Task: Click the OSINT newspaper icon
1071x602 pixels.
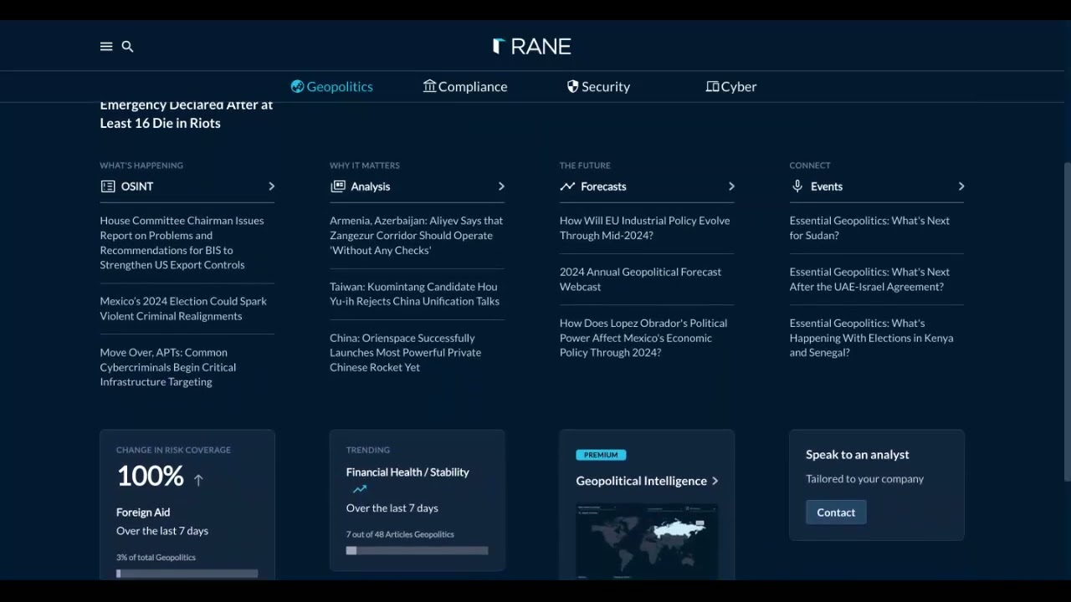Action: [108, 186]
